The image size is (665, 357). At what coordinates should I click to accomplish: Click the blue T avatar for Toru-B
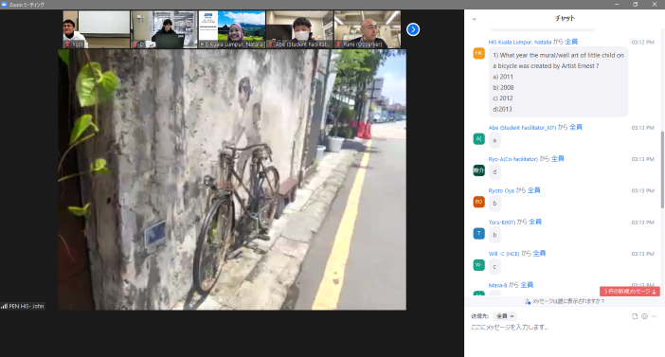coord(478,233)
